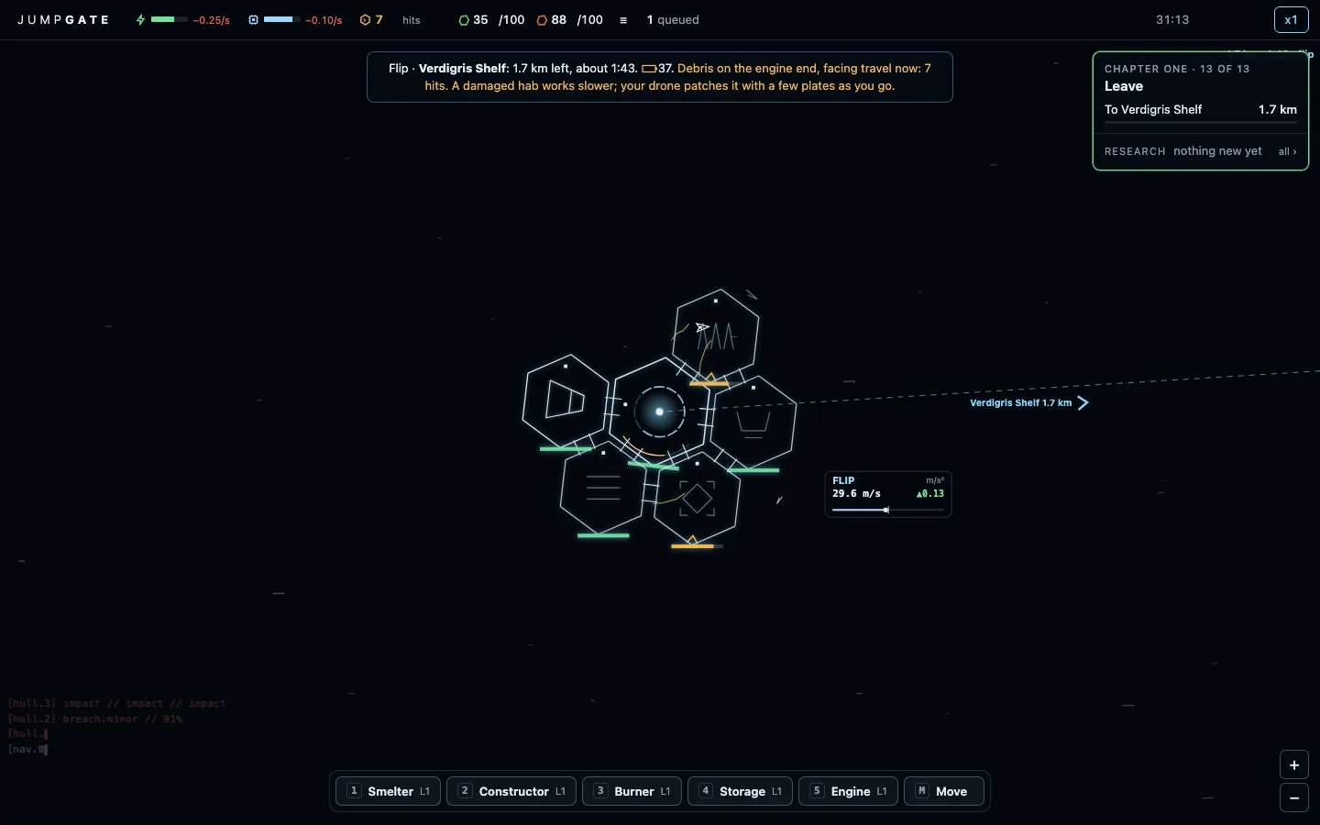Click the damage warning triangle under diamond module
This screenshot has height=825, width=1320.
click(x=692, y=539)
